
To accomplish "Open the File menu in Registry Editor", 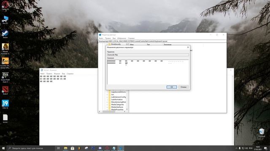I will point(101,38).
